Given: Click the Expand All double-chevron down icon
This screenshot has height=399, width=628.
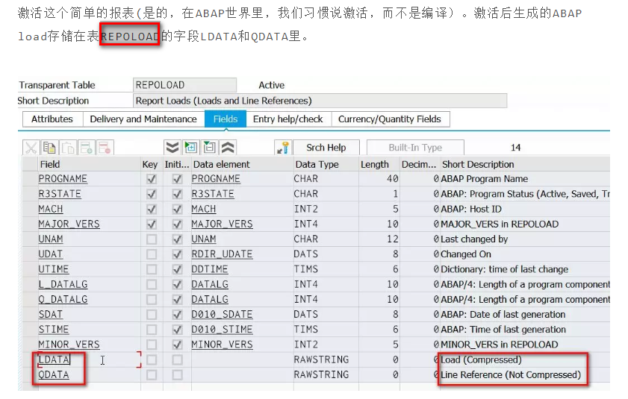Looking at the screenshot, I should [172, 148].
